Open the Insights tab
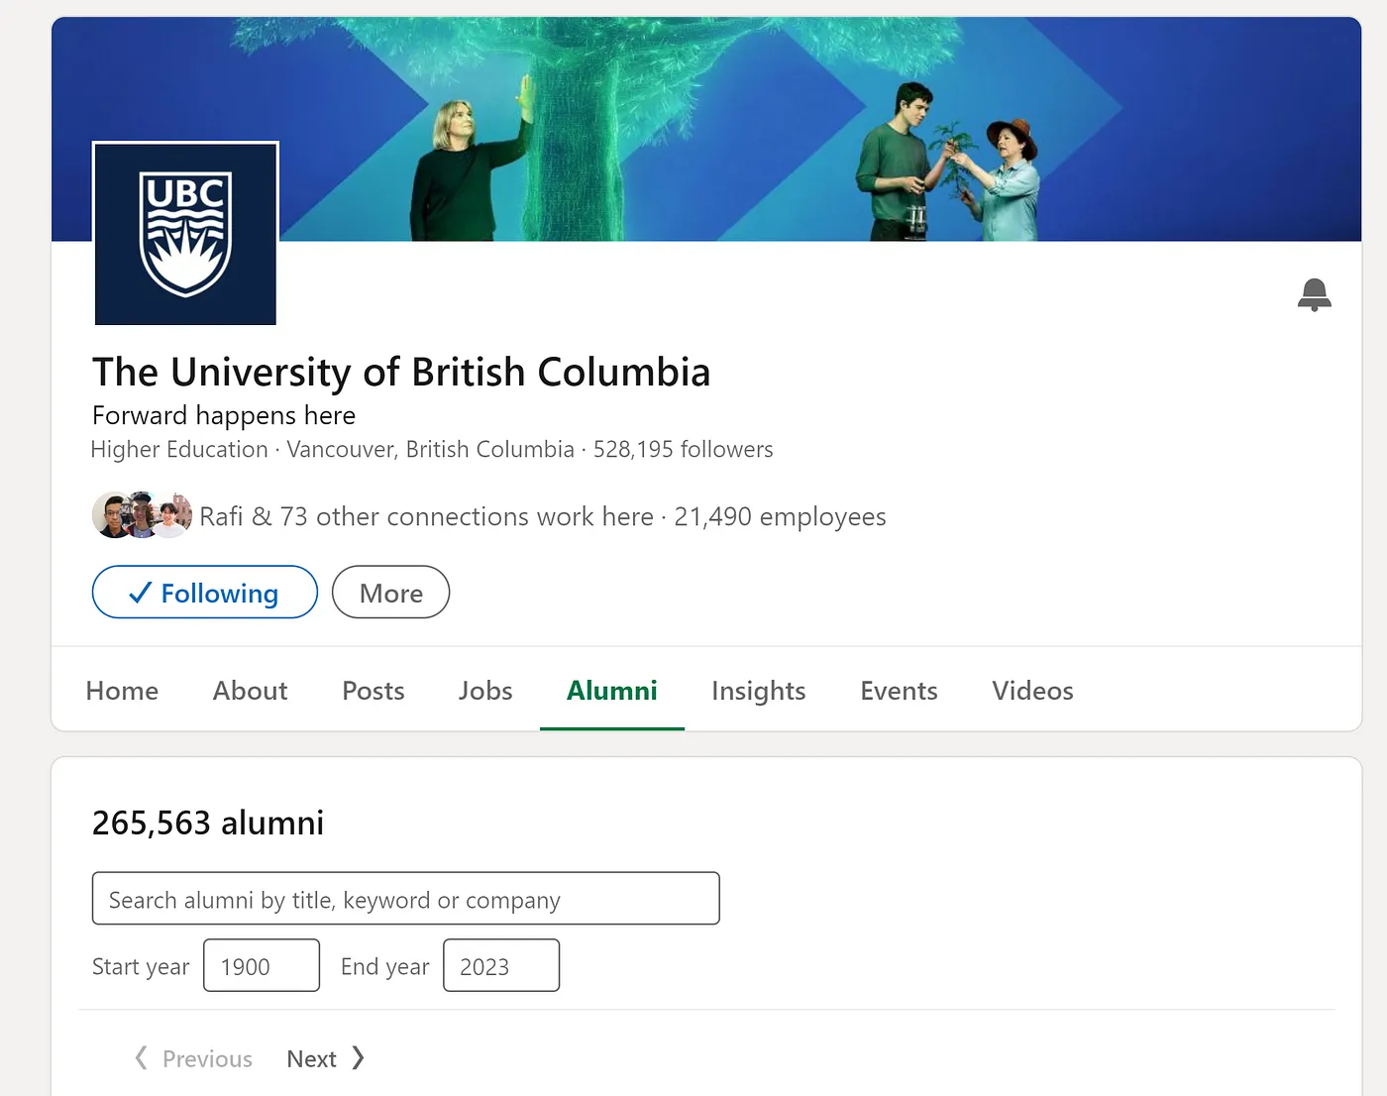1387x1096 pixels. point(759,691)
